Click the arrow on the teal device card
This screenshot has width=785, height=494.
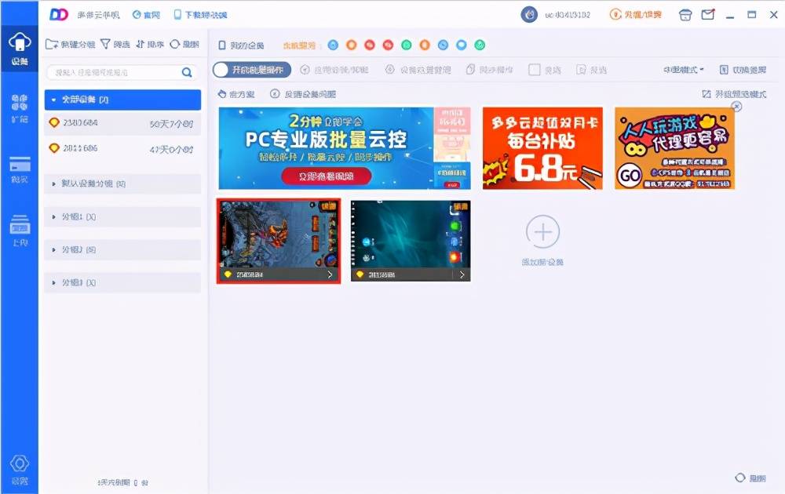click(462, 274)
